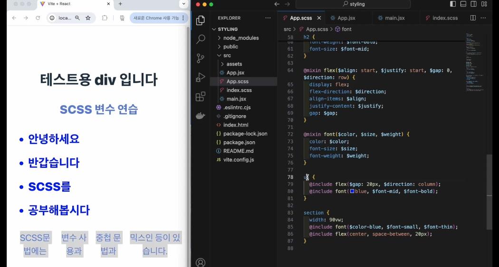This screenshot has width=499, height=267.
Task: Open the Run and Debug view
Action: (x=201, y=77)
